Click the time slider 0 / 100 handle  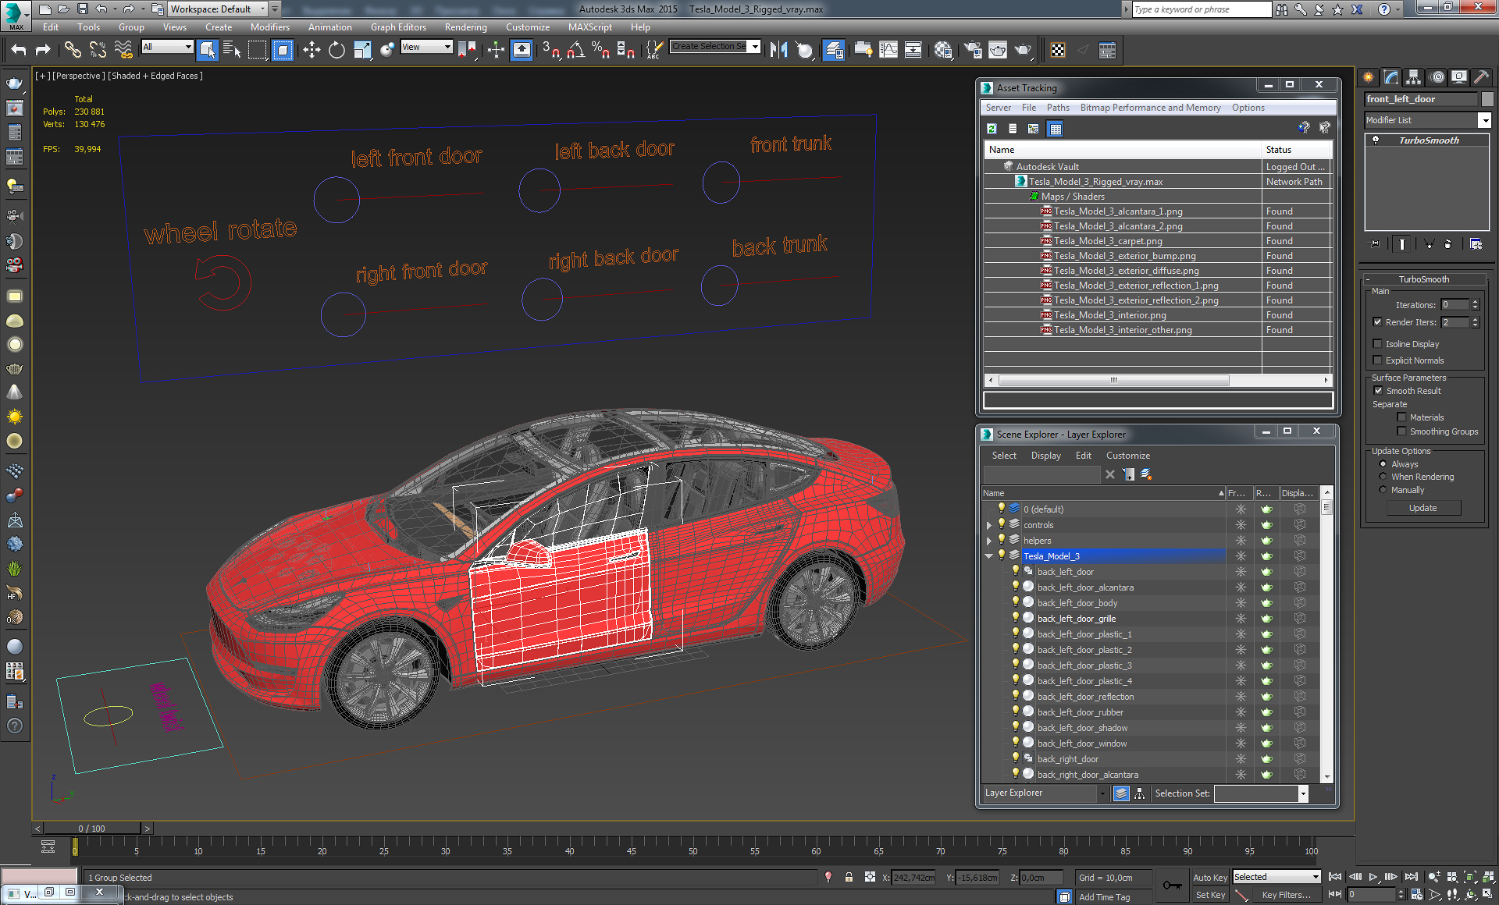tap(92, 829)
